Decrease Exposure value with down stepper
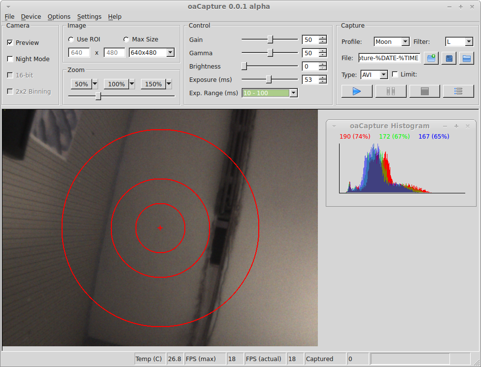 click(x=323, y=82)
